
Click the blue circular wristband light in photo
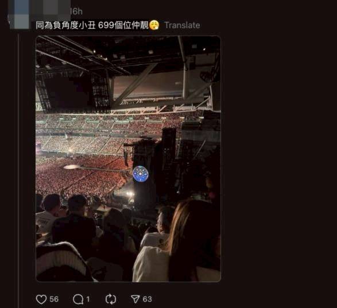point(141,174)
